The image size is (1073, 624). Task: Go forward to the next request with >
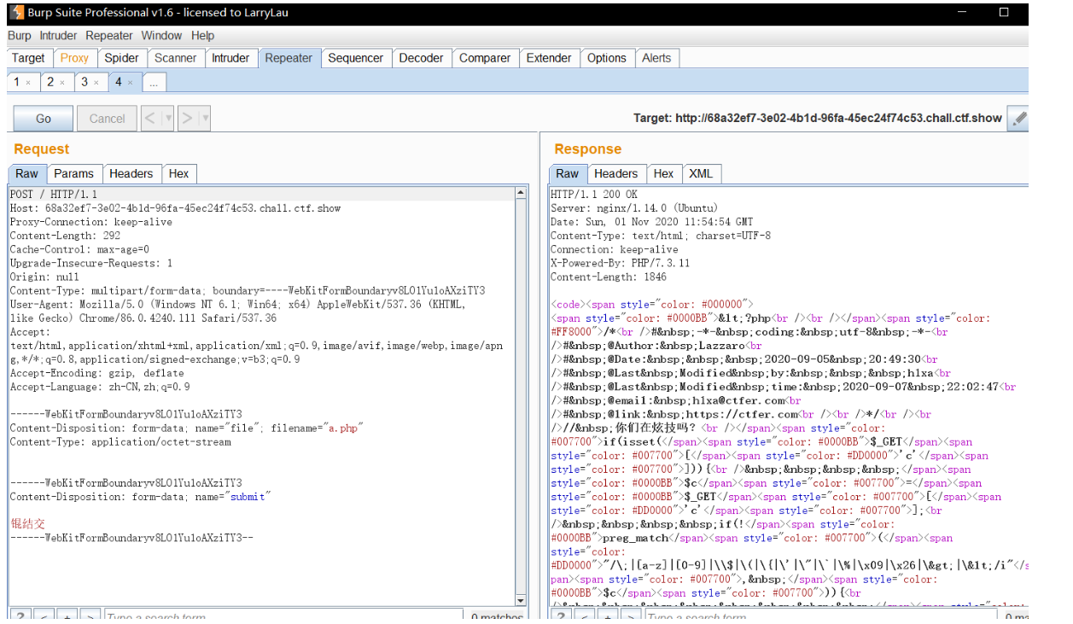tap(187, 119)
